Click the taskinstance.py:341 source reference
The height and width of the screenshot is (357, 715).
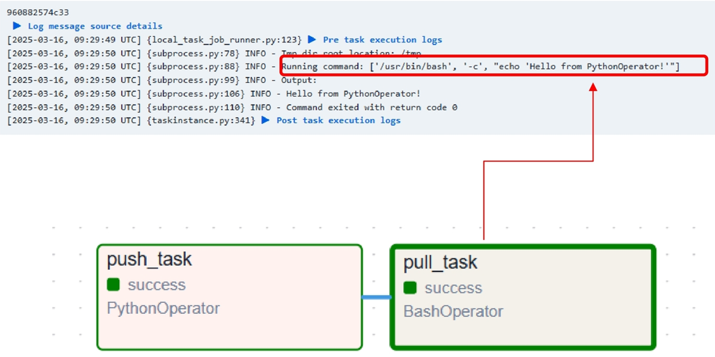(x=202, y=120)
